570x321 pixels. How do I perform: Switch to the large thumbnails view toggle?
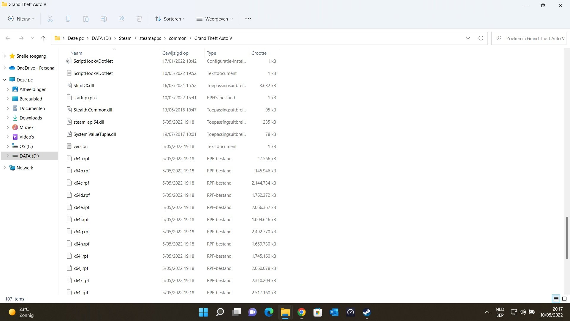pos(564,299)
